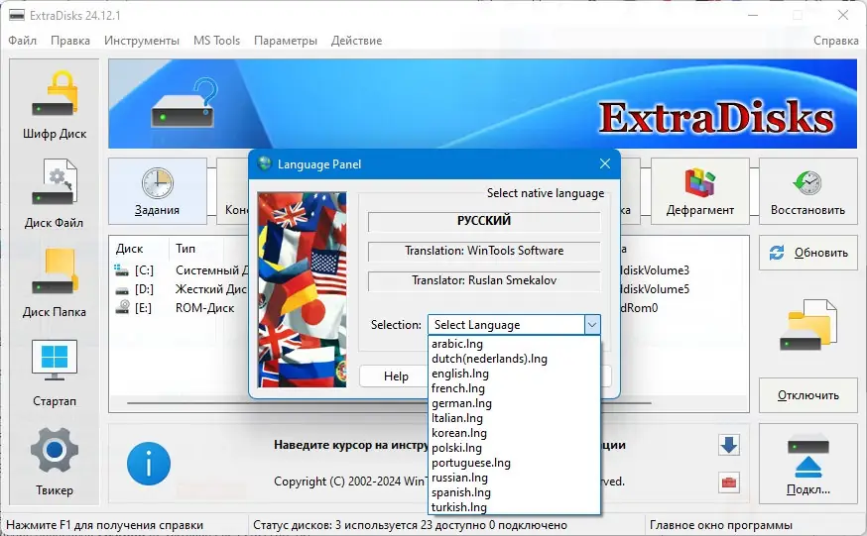Click the disk question mark banner icon
Viewport: 867px width, 536px height.
click(185, 103)
